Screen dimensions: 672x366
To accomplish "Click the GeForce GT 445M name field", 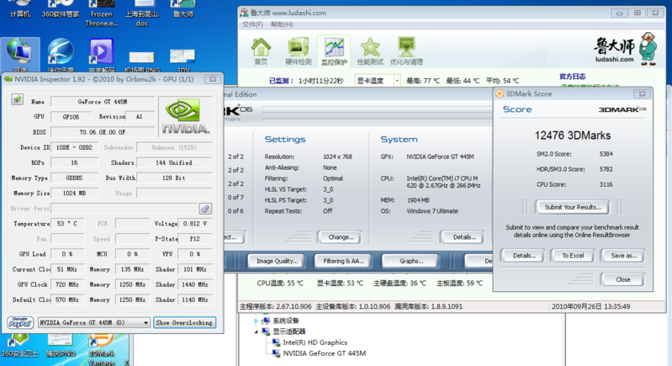I will coord(103,102).
